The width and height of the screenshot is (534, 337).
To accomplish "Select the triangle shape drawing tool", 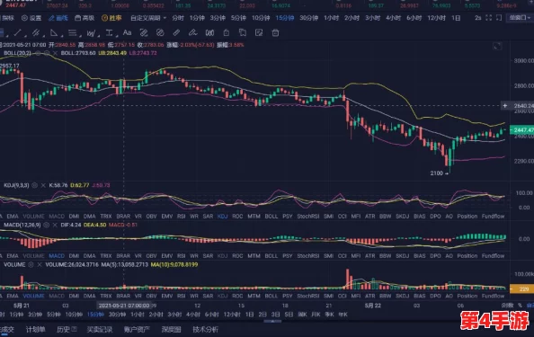I will click(54, 32).
